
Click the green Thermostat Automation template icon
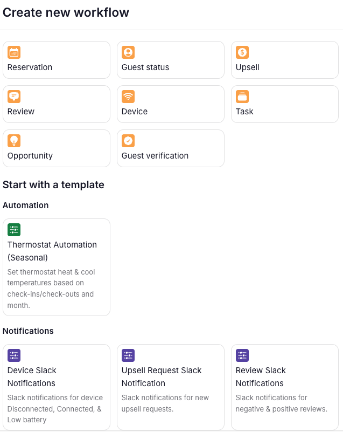pos(14,230)
